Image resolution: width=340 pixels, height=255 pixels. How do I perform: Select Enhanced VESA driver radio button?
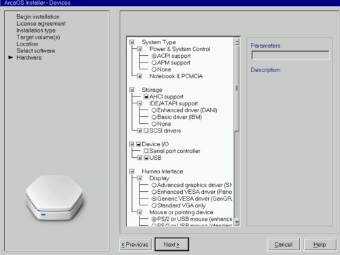coord(154,192)
